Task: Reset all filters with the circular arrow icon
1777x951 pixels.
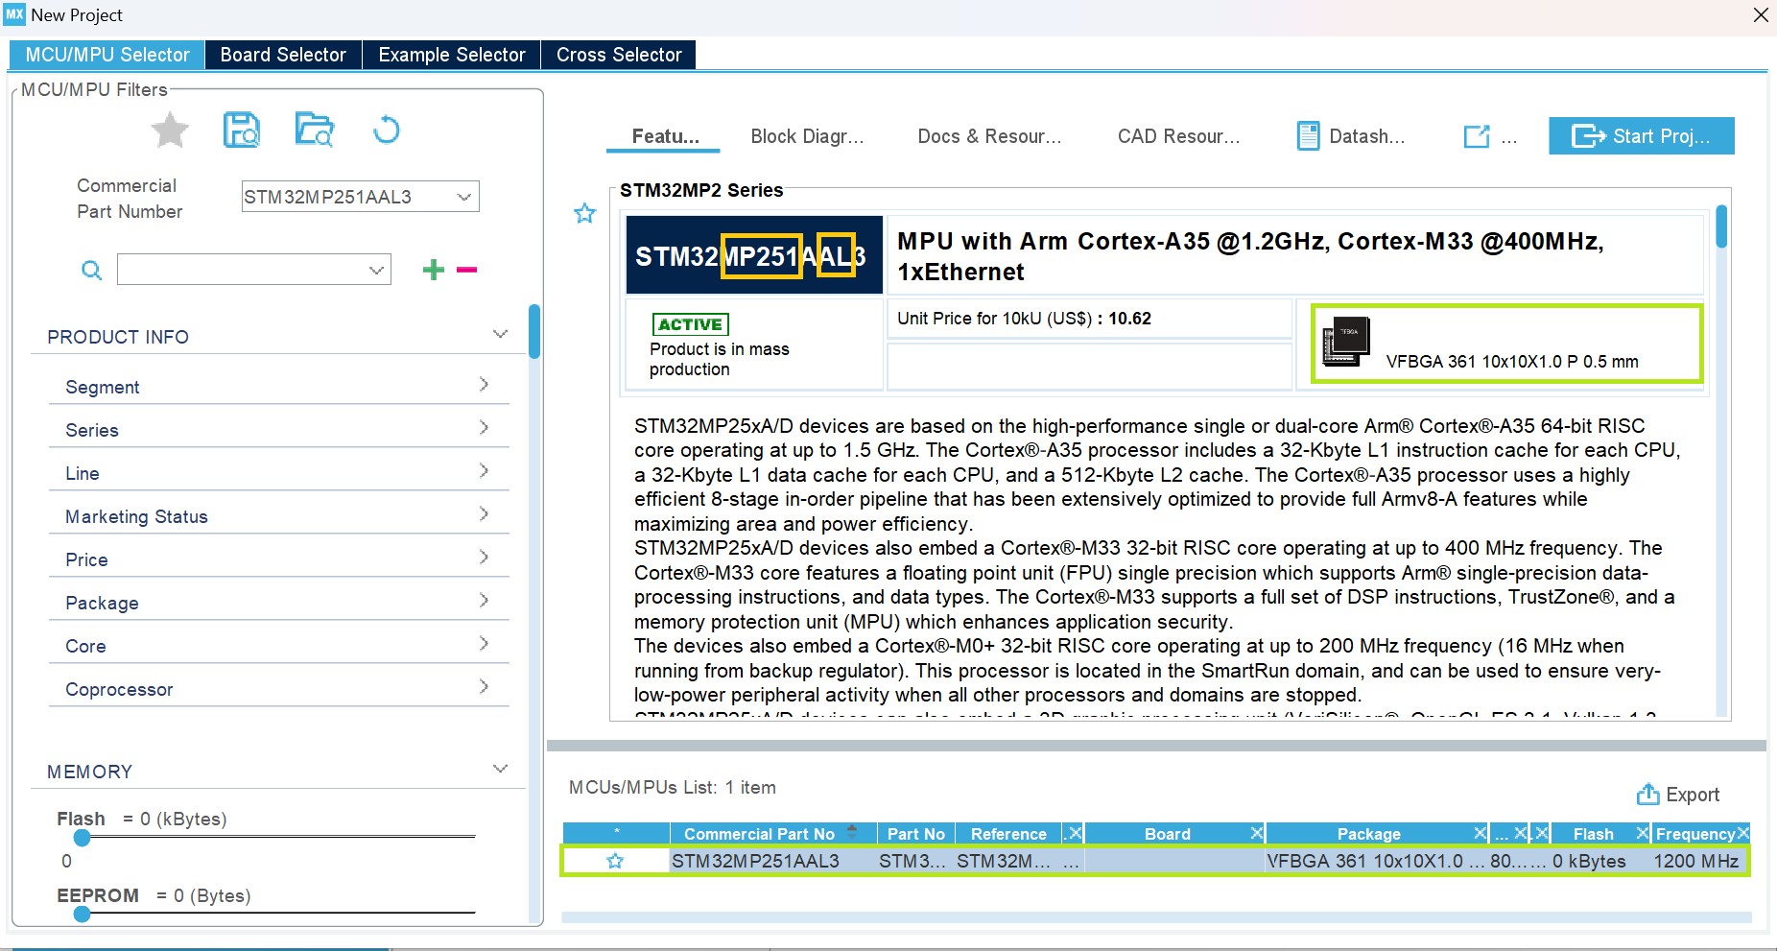Action: pos(386,129)
